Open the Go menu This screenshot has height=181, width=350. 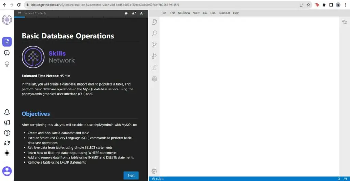[205, 13]
